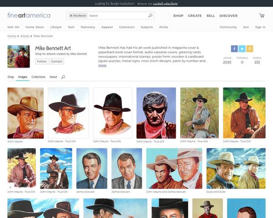The width and height of the screenshot is (273, 218).
Task: Open the shopping cart icon
Action: point(262,15)
